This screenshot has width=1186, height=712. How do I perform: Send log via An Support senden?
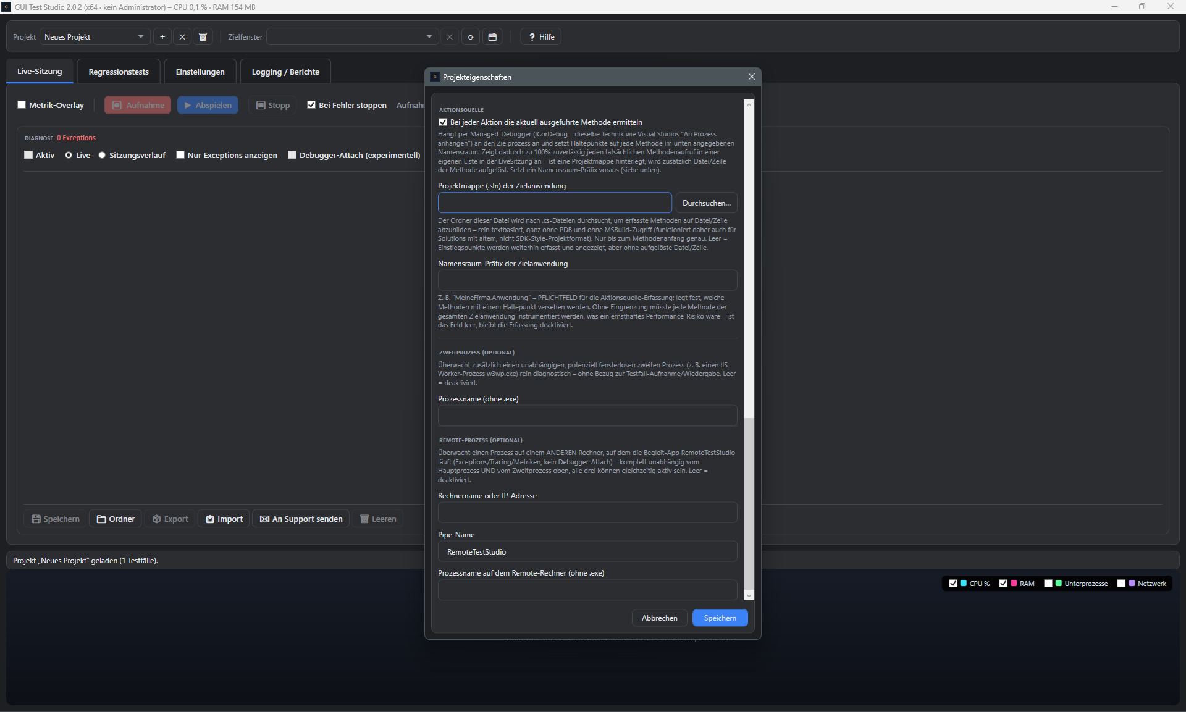coord(301,519)
